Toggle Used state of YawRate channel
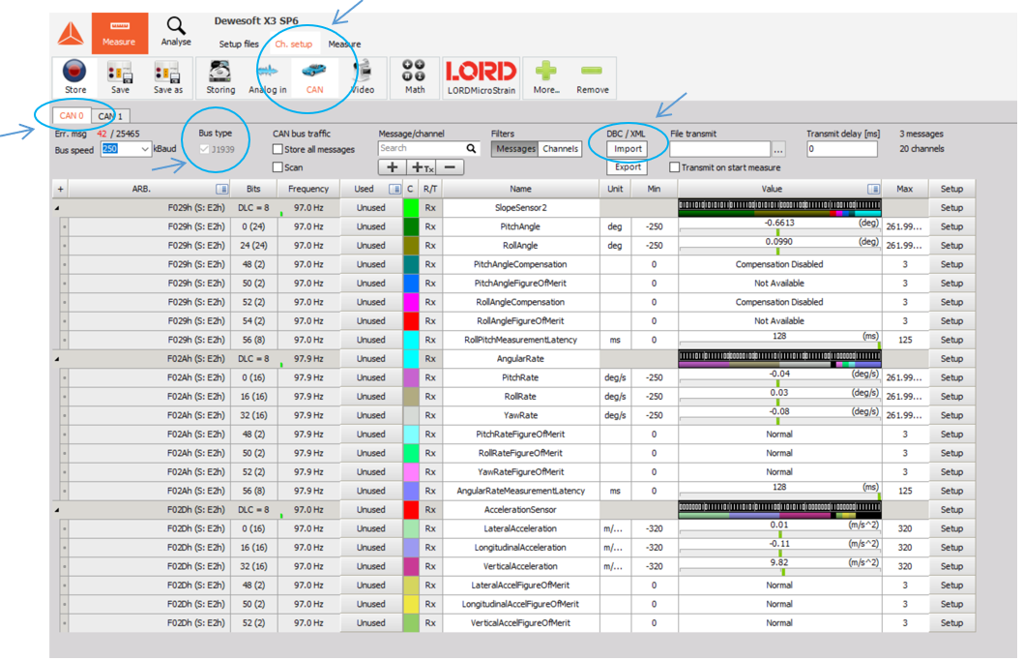This screenshot has height=661, width=1023. point(370,415)
